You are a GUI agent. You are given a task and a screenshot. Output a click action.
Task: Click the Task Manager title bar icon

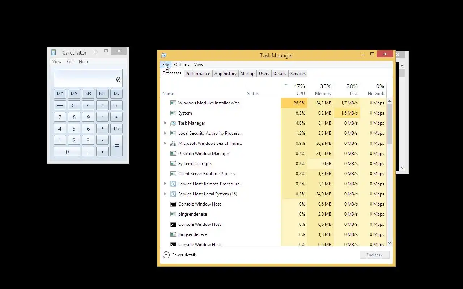[163, 55]
